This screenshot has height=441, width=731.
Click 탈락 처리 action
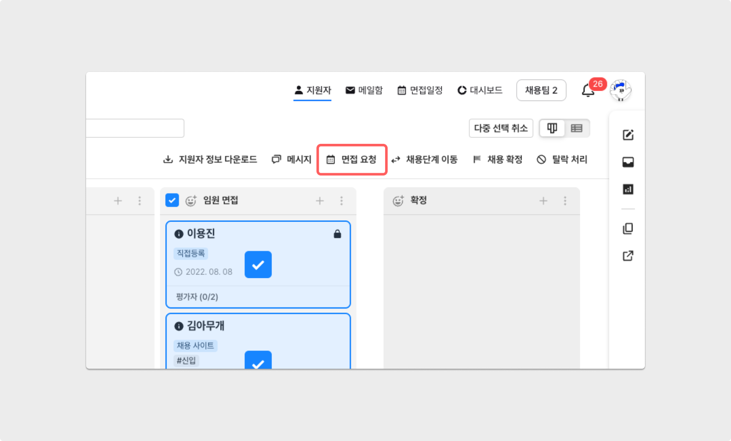(562, 159)
